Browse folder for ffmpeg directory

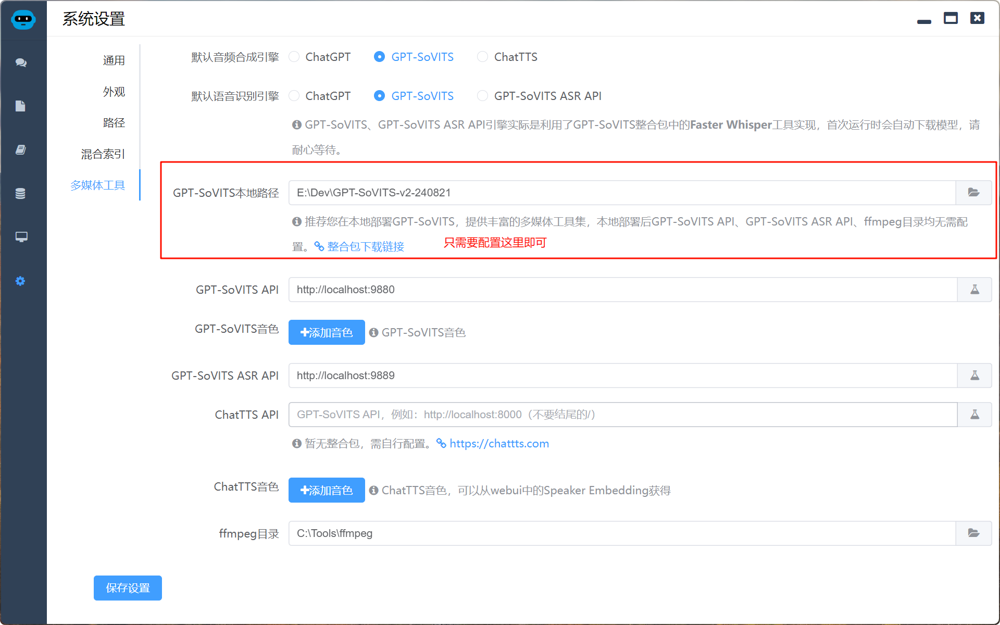tap(973, 533)
